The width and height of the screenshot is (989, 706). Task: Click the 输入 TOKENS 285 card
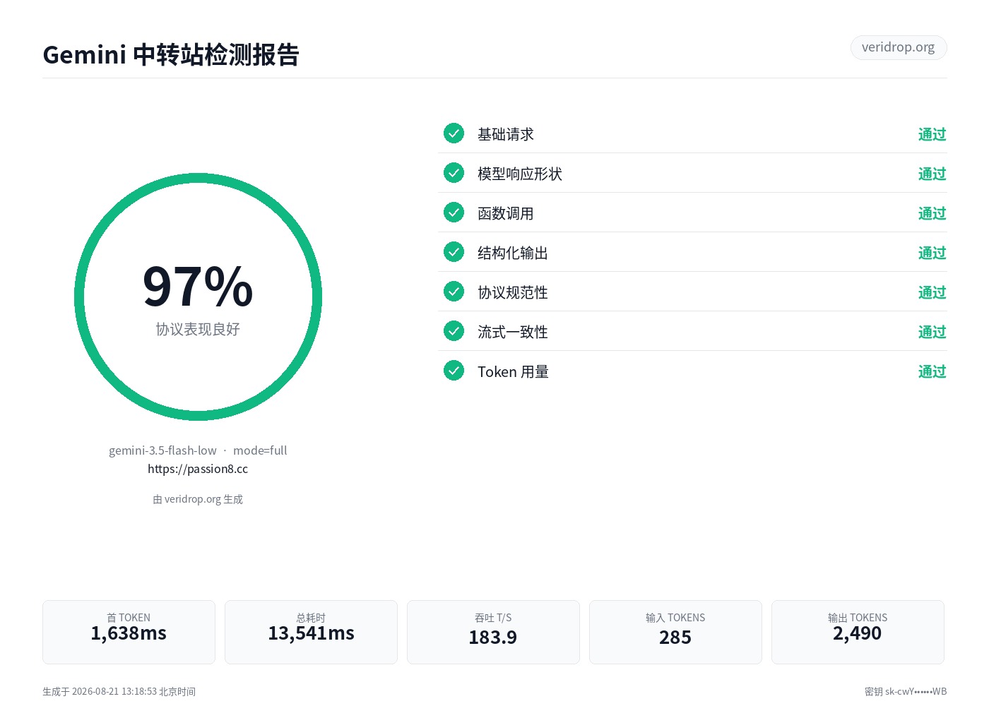coord(675,632)
